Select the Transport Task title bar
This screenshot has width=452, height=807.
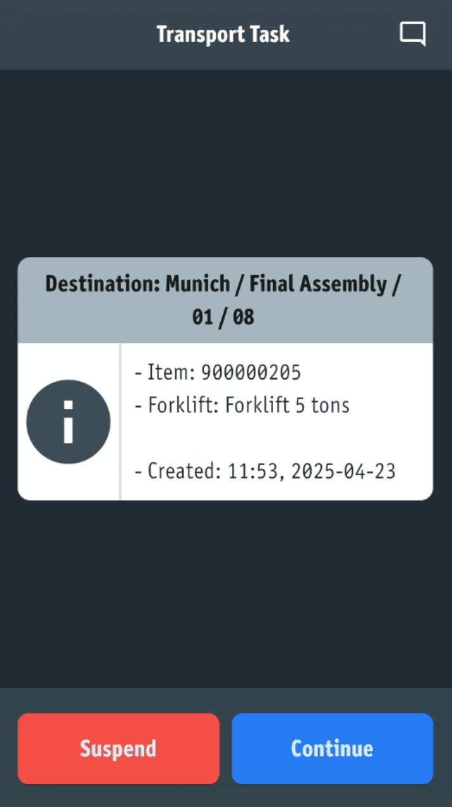coord(223,34)
